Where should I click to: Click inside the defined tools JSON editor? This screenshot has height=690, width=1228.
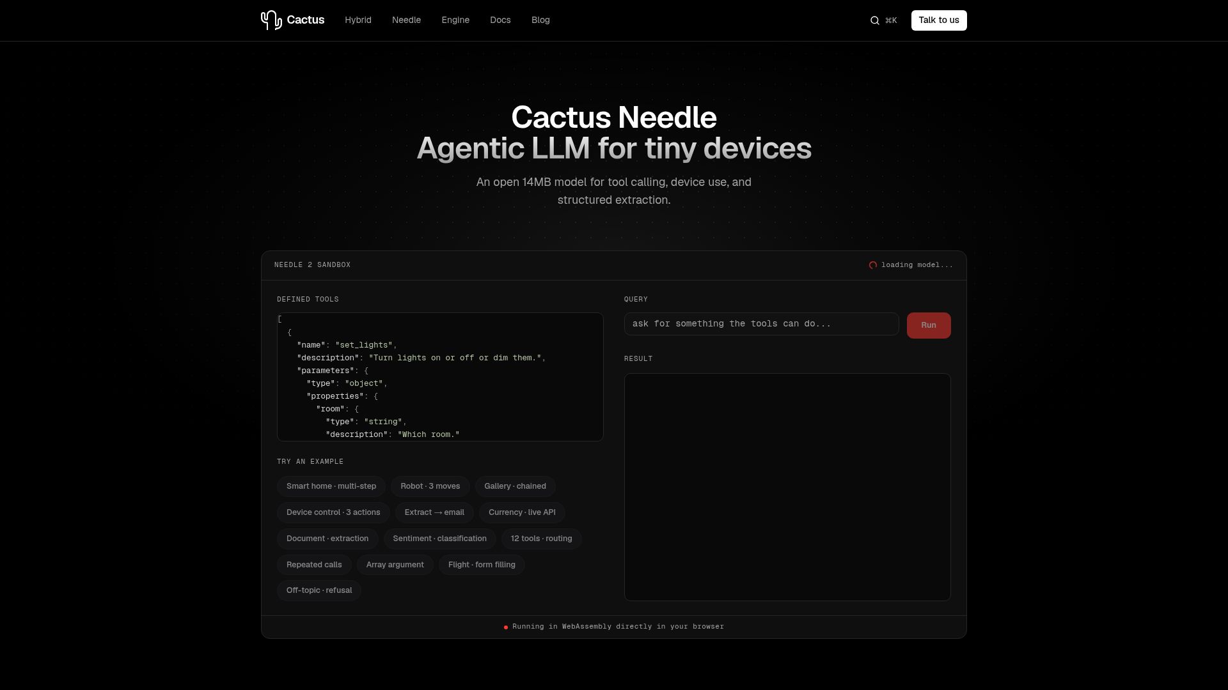pyautogui.click(x=440, y=377)
